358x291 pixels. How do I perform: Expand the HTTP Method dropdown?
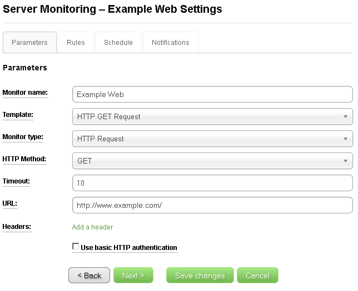[212, 161]
